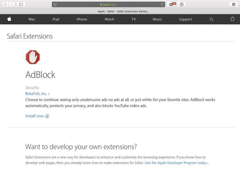Click the plus icon in the address bar

point(55,5)
